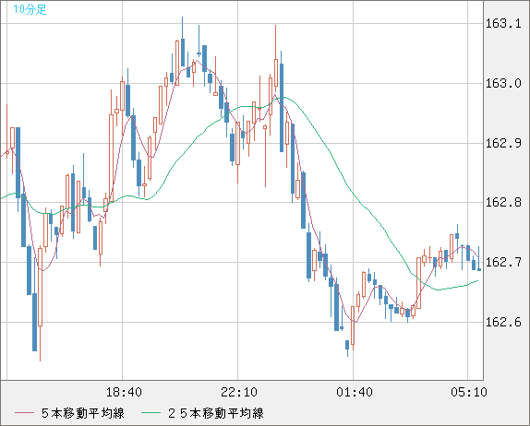Click the 22:10 time axis label

pos(239,392)
